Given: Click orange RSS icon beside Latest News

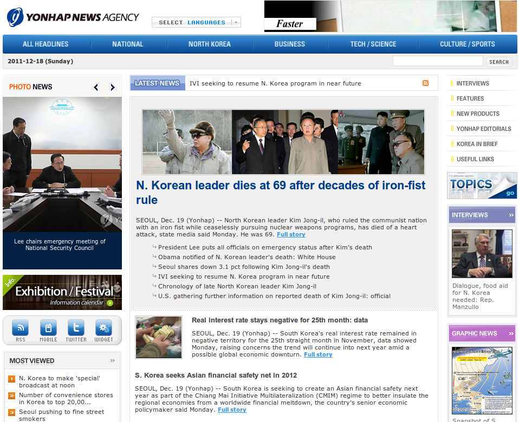Looking at the screenshot, I should 425,83.
